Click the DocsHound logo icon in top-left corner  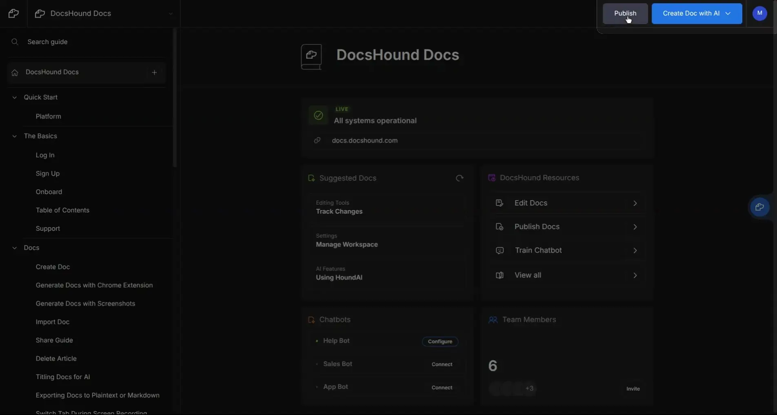pos(13,13)
